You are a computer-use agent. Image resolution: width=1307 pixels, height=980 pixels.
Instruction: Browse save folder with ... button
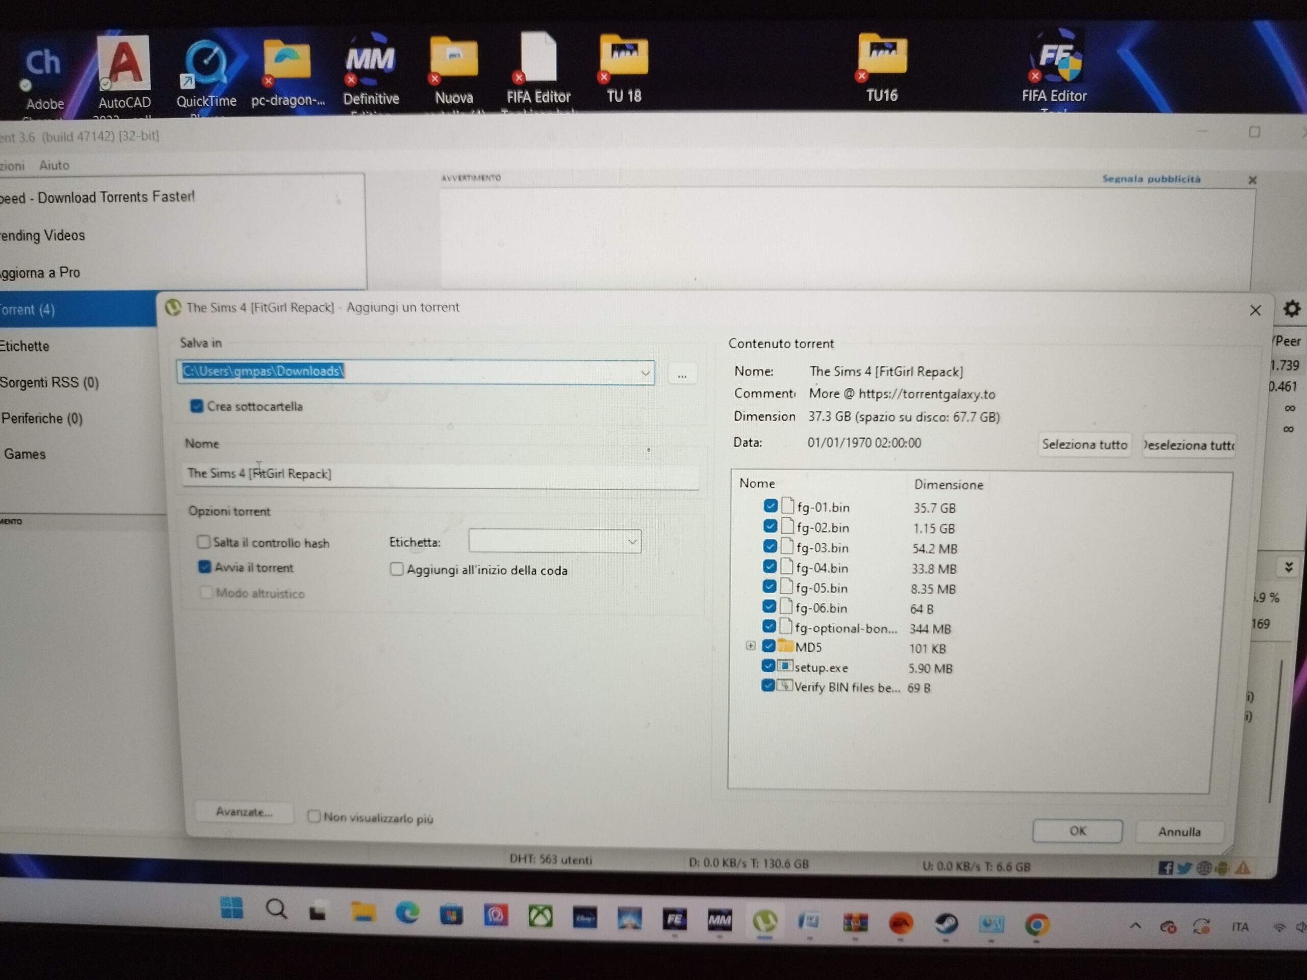click(x=682, y=375)
